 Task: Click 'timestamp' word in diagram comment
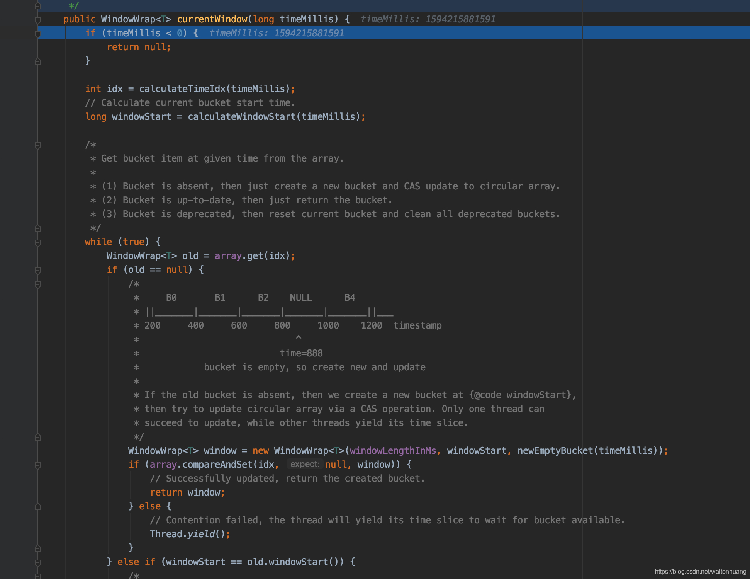click(417, 325)
